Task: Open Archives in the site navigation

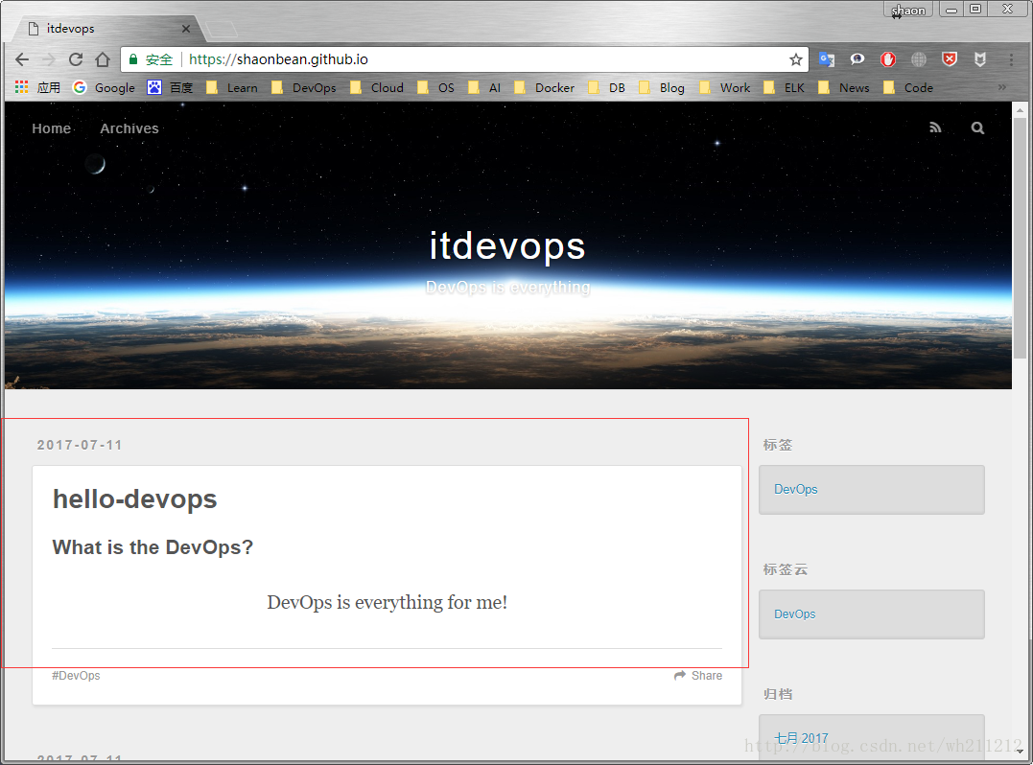Action: [129, 127]
